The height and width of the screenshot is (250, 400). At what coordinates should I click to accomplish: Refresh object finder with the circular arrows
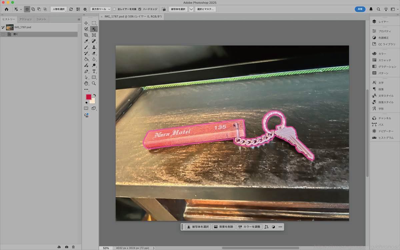pyautogui.click(x=71, y=9)
